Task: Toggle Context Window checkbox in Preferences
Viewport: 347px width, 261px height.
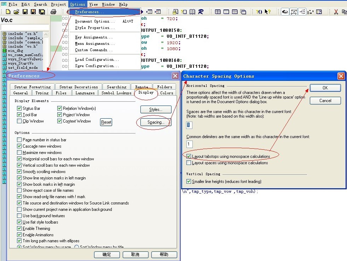Action: pos(59,121)
